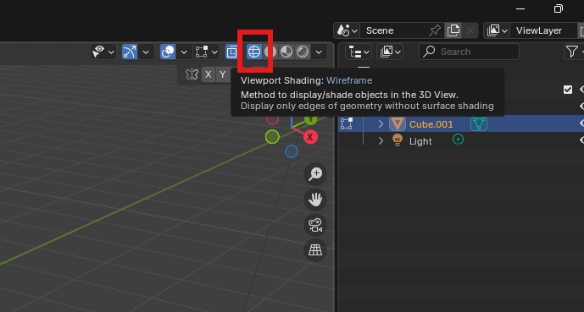Enable X axis mirror button
The image size is (584, 312).
(x=209, y=74)
